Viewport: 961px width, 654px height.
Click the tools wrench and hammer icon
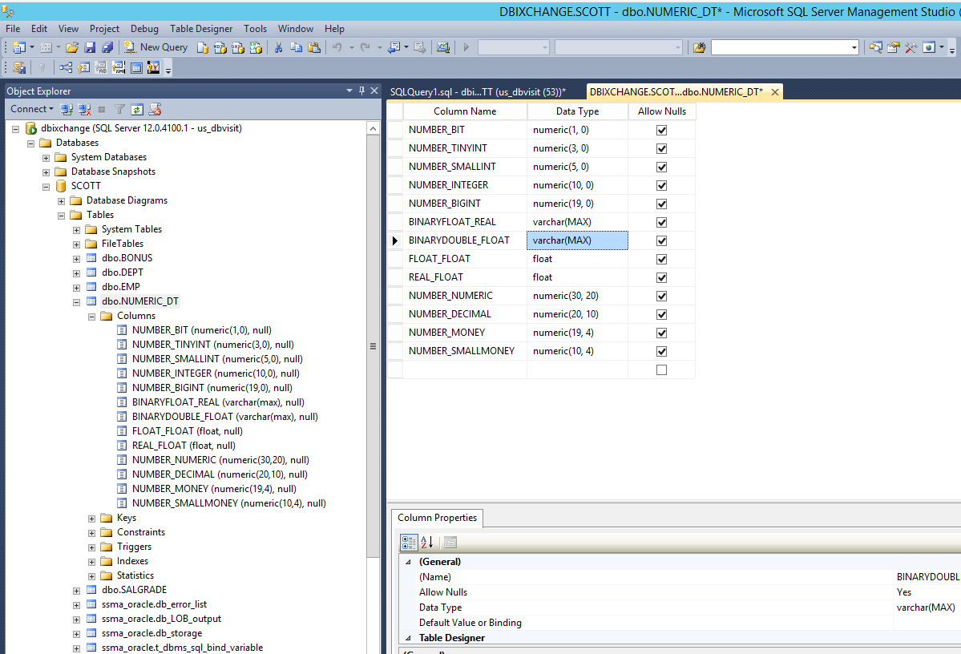tap(911, 47)
